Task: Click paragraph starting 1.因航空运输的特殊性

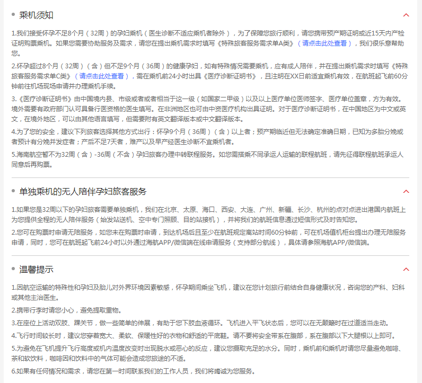Action: (208, 292)
